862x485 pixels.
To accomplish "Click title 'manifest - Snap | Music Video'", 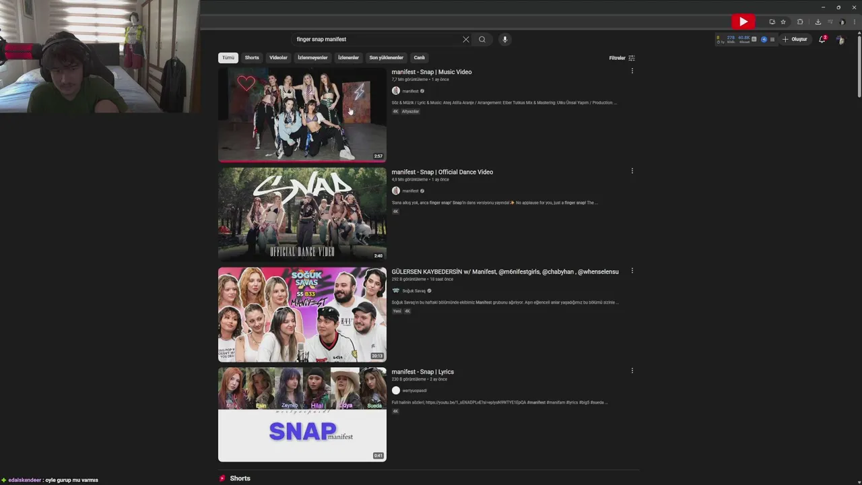I will point(432,72).
